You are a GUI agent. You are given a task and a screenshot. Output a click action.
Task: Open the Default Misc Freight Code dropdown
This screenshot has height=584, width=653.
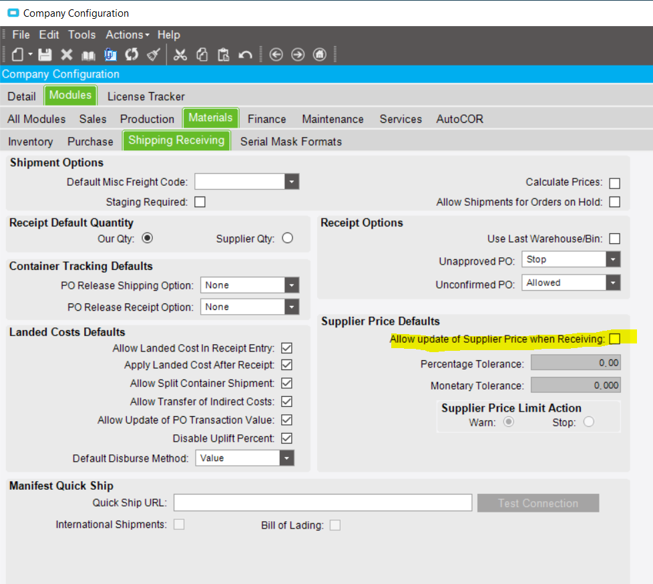[291, 181]
